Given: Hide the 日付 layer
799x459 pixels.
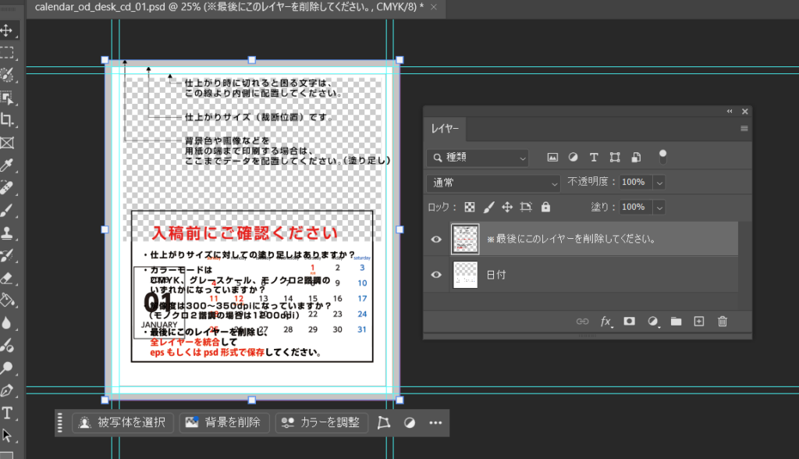Looking at the screenshot, I should point(436,275).
